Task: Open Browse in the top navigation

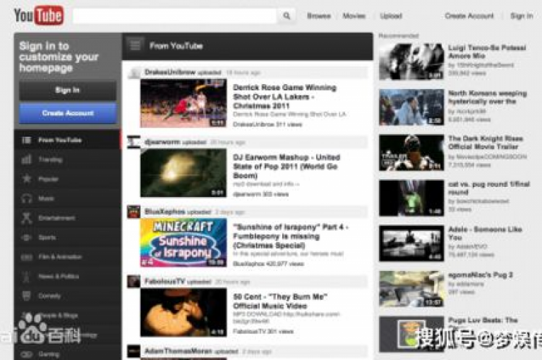Action: click(319, 16)
